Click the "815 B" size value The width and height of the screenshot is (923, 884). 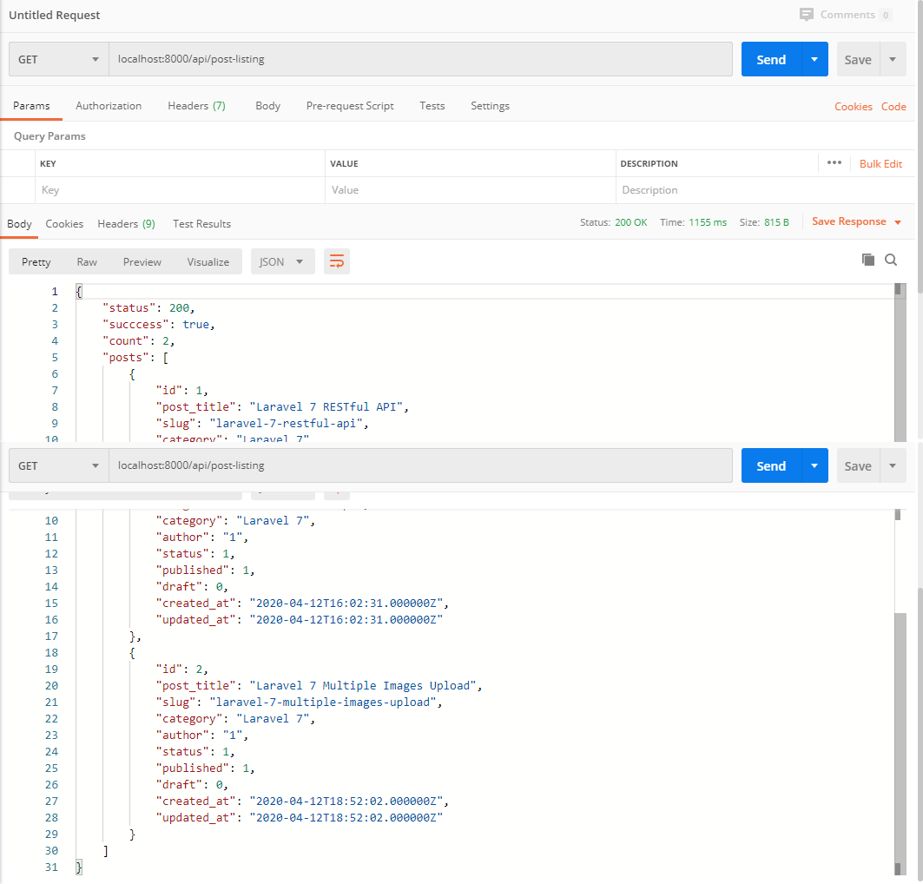point(776,222)
